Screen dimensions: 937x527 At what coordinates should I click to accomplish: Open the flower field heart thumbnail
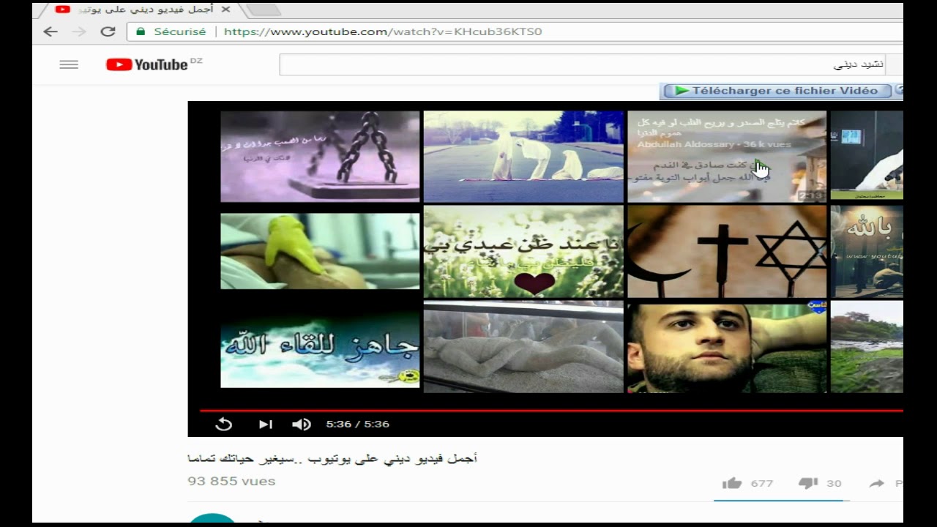coord(523,251)
